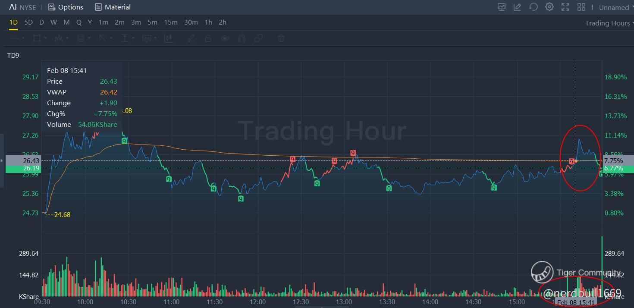
Task: Open the Unnamed layout dropdown
Action: [616, 7]
